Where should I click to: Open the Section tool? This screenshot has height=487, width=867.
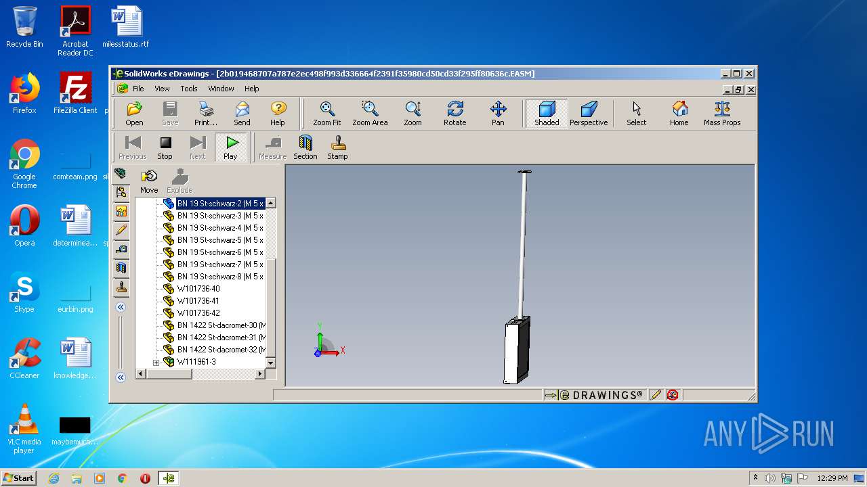(x=305, y=147)
